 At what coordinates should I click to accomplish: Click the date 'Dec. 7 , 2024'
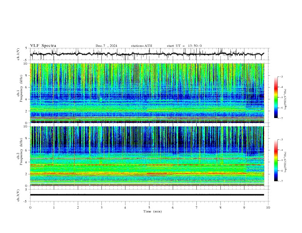106,46
